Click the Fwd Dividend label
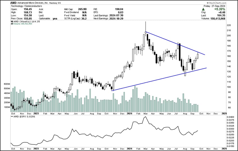 click(x=72, y=12)
